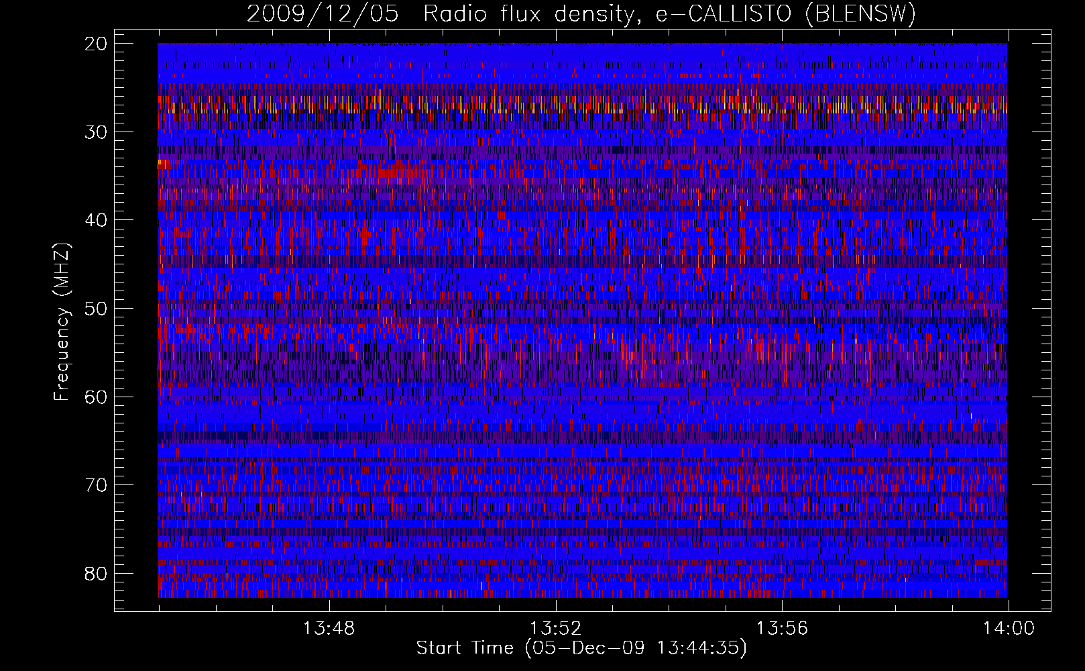Screen dimensions: 1085x671
Task: Click the 40 MHz frequency tick label
Action: 97,220
